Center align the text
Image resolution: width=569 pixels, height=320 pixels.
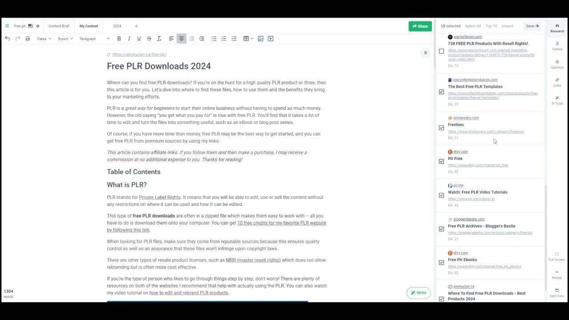tap(181, 39)
